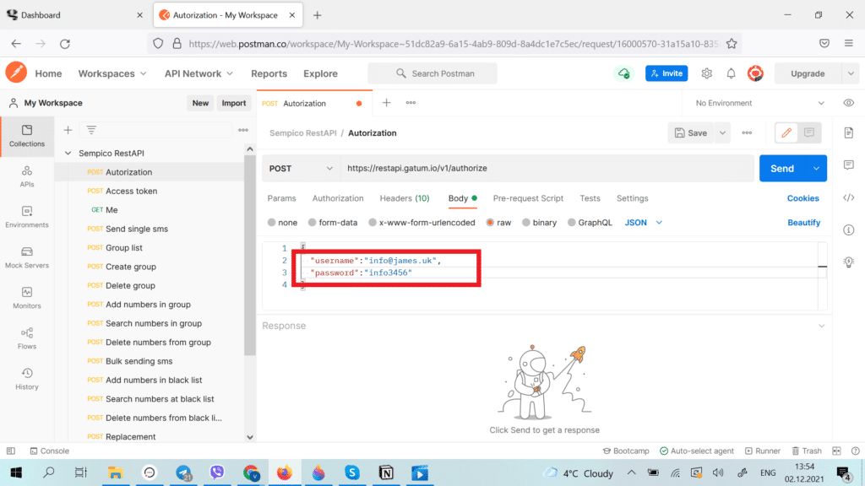865x486 pixels.
Task: Open the Upgrade dropdown arrow
Action: tap(851, 73)
